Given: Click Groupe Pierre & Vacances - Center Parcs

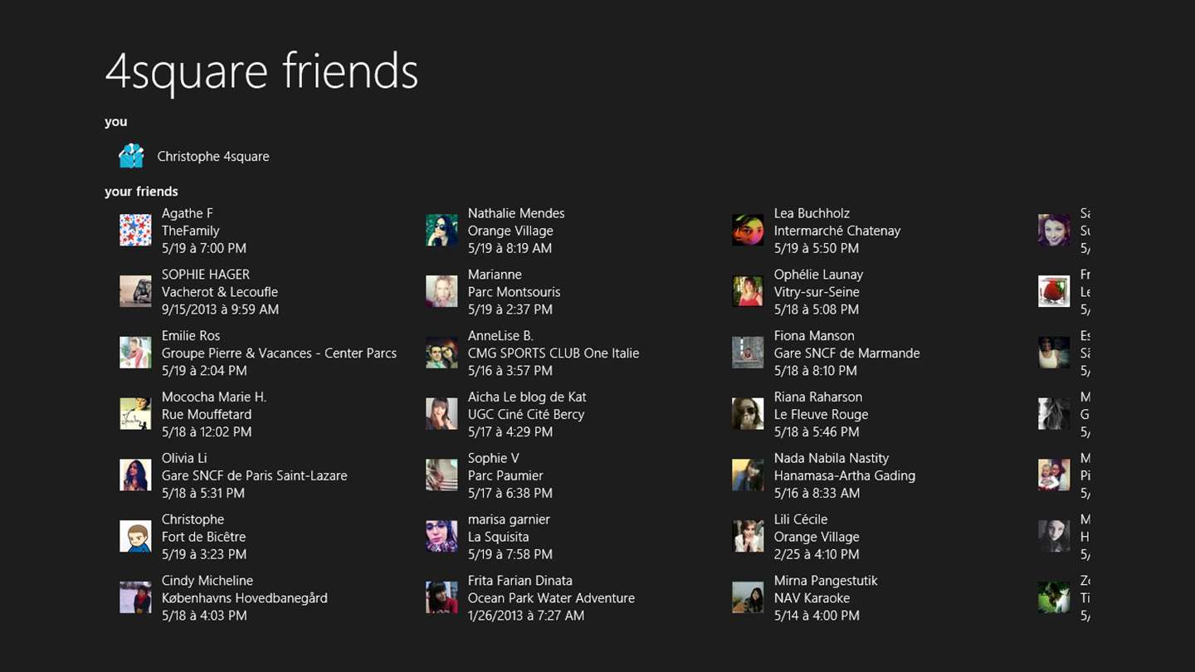Looking at the screenshot, I should tap(279, 353).
